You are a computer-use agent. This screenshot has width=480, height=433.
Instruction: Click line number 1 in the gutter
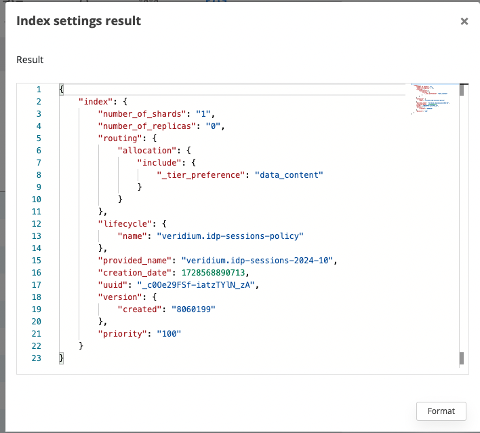click(39, 90)
